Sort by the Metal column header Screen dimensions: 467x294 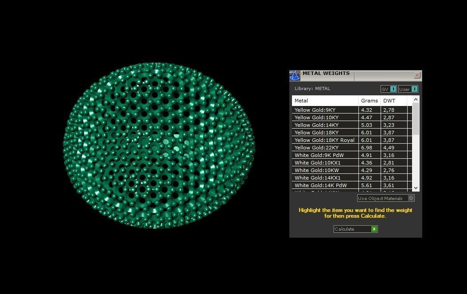pos(325,101)
